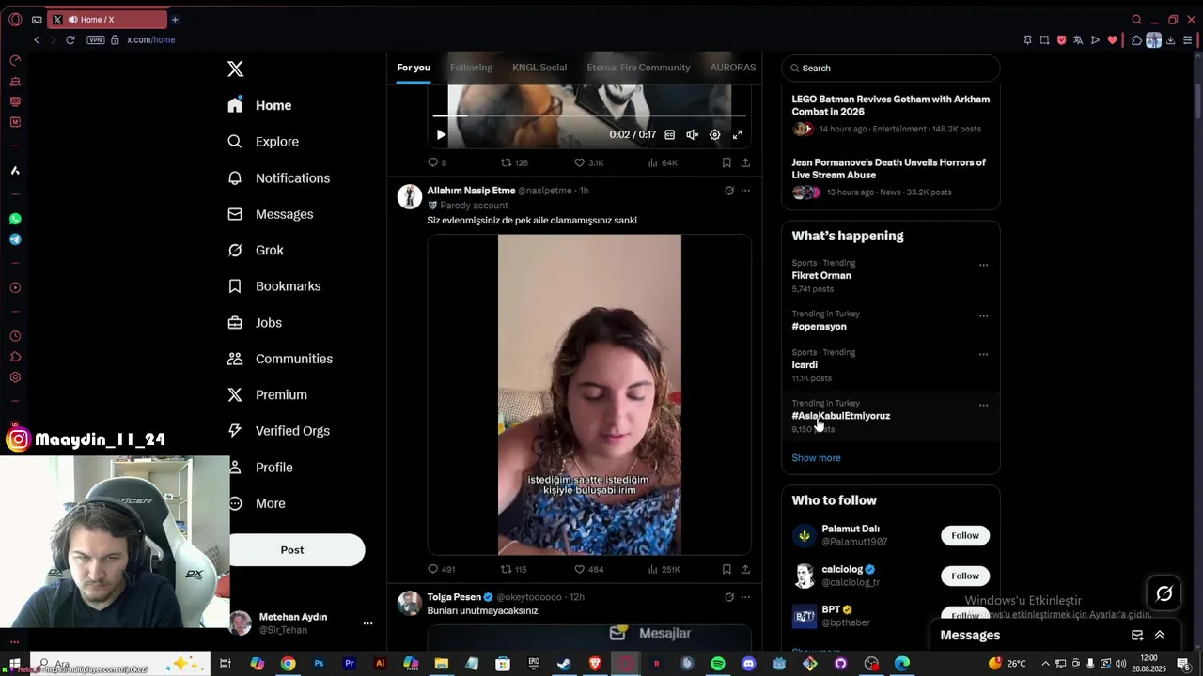Open Grok icon on Allahım Nasip Etme post

[x=728, y=191]
